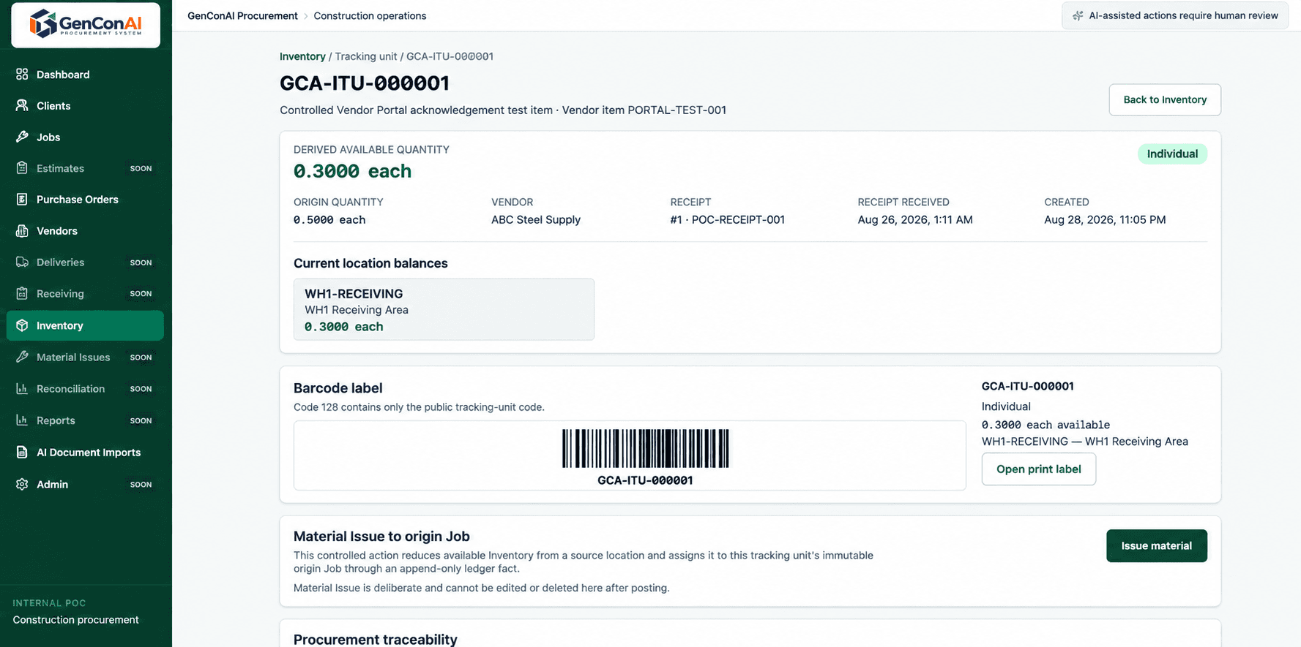Follow the Inventory breadcrumb link
Image resolution: width=1301 pixels, height=647 pixels.
coord(302,56)
